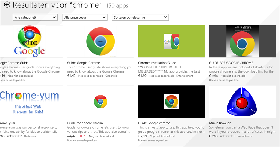Click the € 2,99 price of Guide Google chrome..
Image resolution: width=280 pixels, height=147 pixels.
[x=142, y=136]
